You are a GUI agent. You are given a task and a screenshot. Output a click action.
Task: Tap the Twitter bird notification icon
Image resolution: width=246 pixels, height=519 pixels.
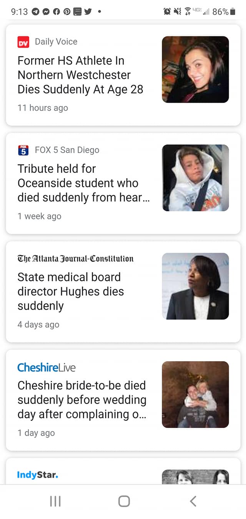[88, 12]
